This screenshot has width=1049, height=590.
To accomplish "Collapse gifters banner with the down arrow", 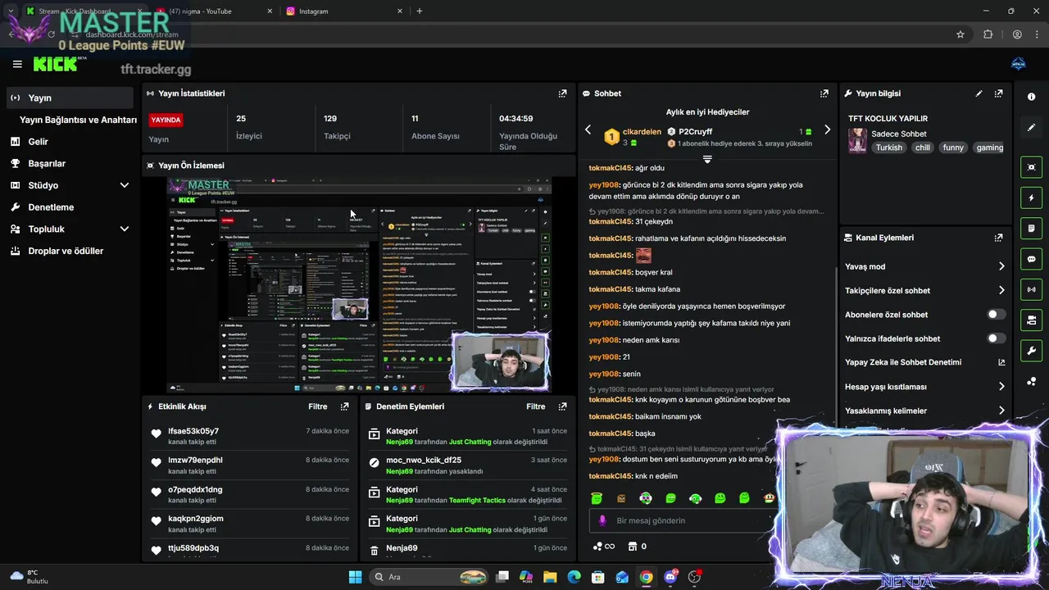I will click(x=707, y=159).
